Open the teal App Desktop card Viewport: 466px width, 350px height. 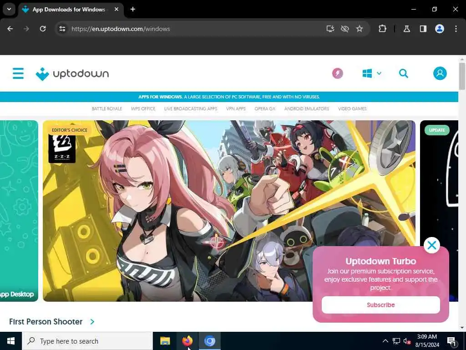click(x=19, y=211)
